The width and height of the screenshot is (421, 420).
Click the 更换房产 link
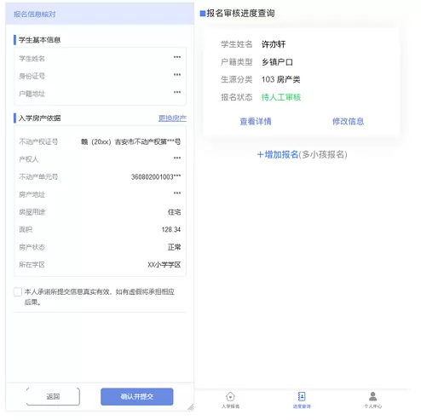[x=172, y=118]
